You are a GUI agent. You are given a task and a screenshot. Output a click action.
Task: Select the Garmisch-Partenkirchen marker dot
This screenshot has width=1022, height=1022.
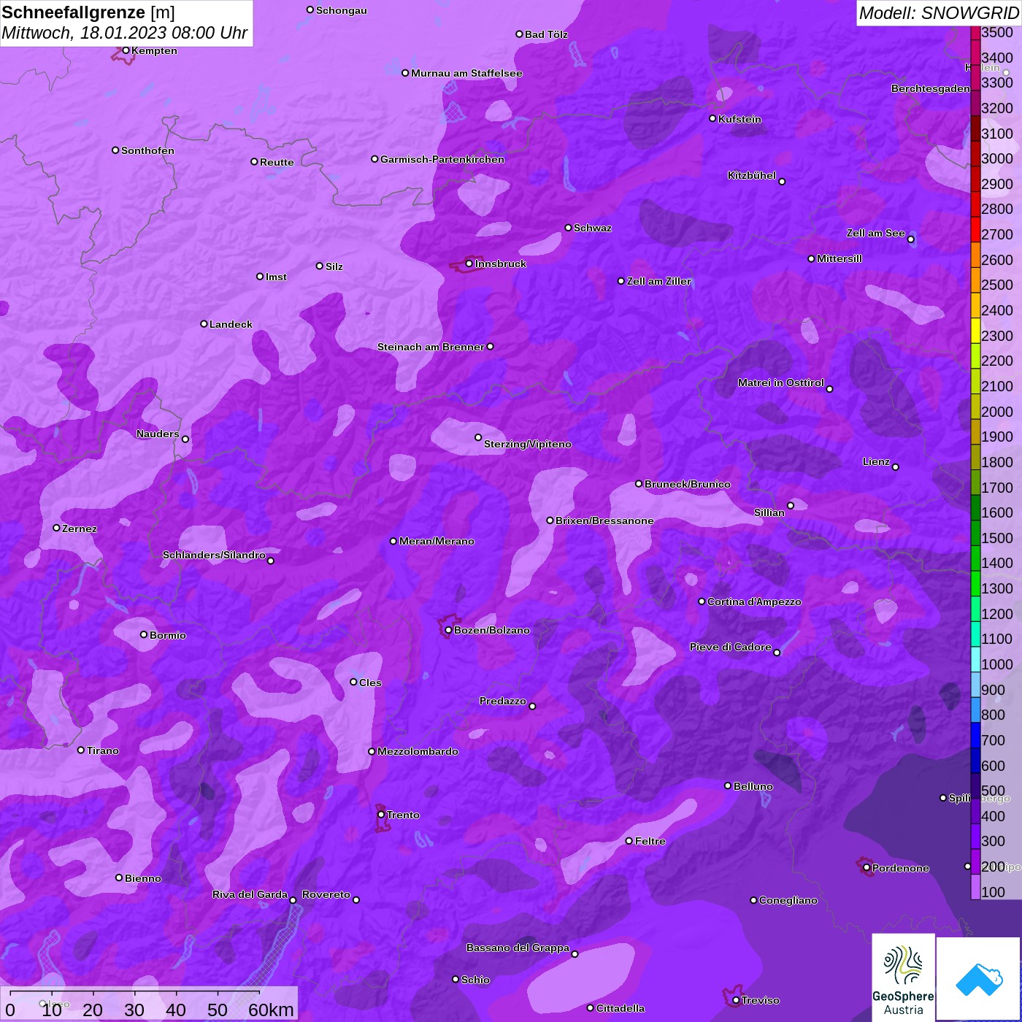[x=374, y=159]
